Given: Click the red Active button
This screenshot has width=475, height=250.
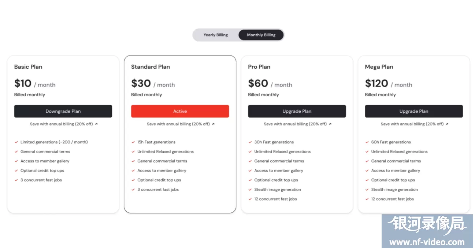Looking at the screenshot, I should tap(180, 111).
